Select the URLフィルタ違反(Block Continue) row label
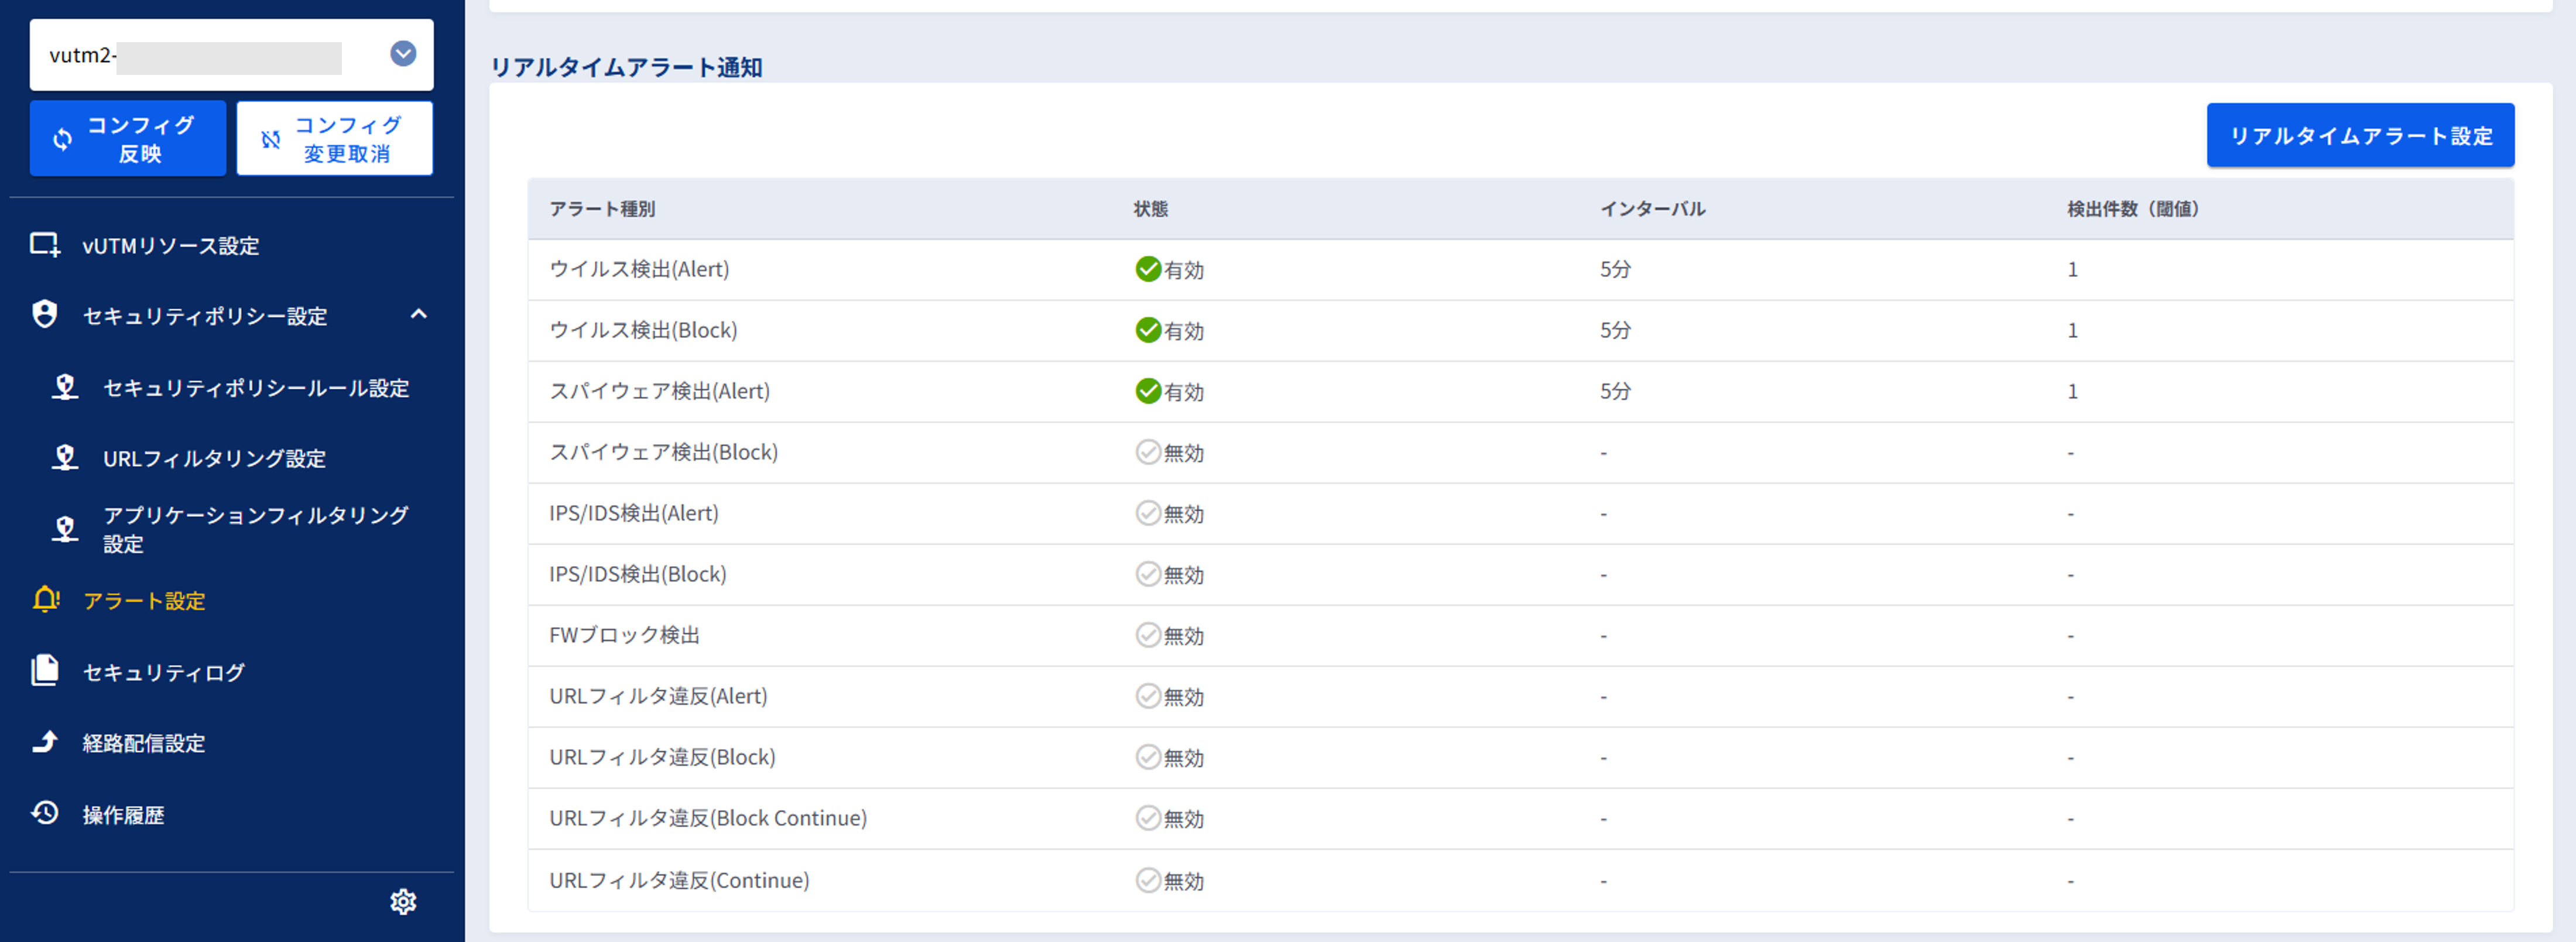 708,818
